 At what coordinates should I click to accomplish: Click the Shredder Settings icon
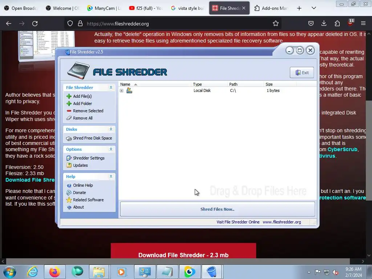(69, 158)
